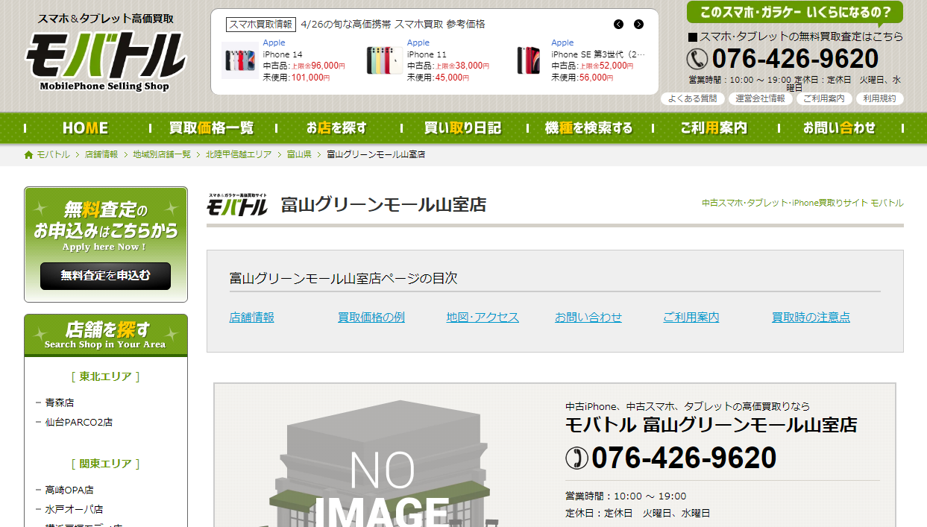Click the iPhone SE 第3世代 product image
Image resolution: width=927 pixels, height=527 pixels.
coord(529,60)
